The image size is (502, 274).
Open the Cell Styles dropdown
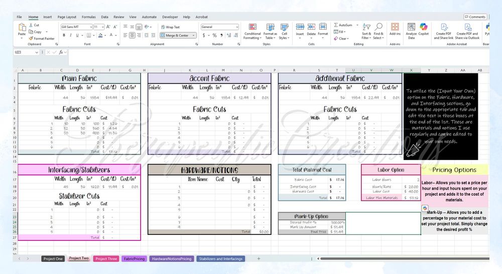pos(284,32)
